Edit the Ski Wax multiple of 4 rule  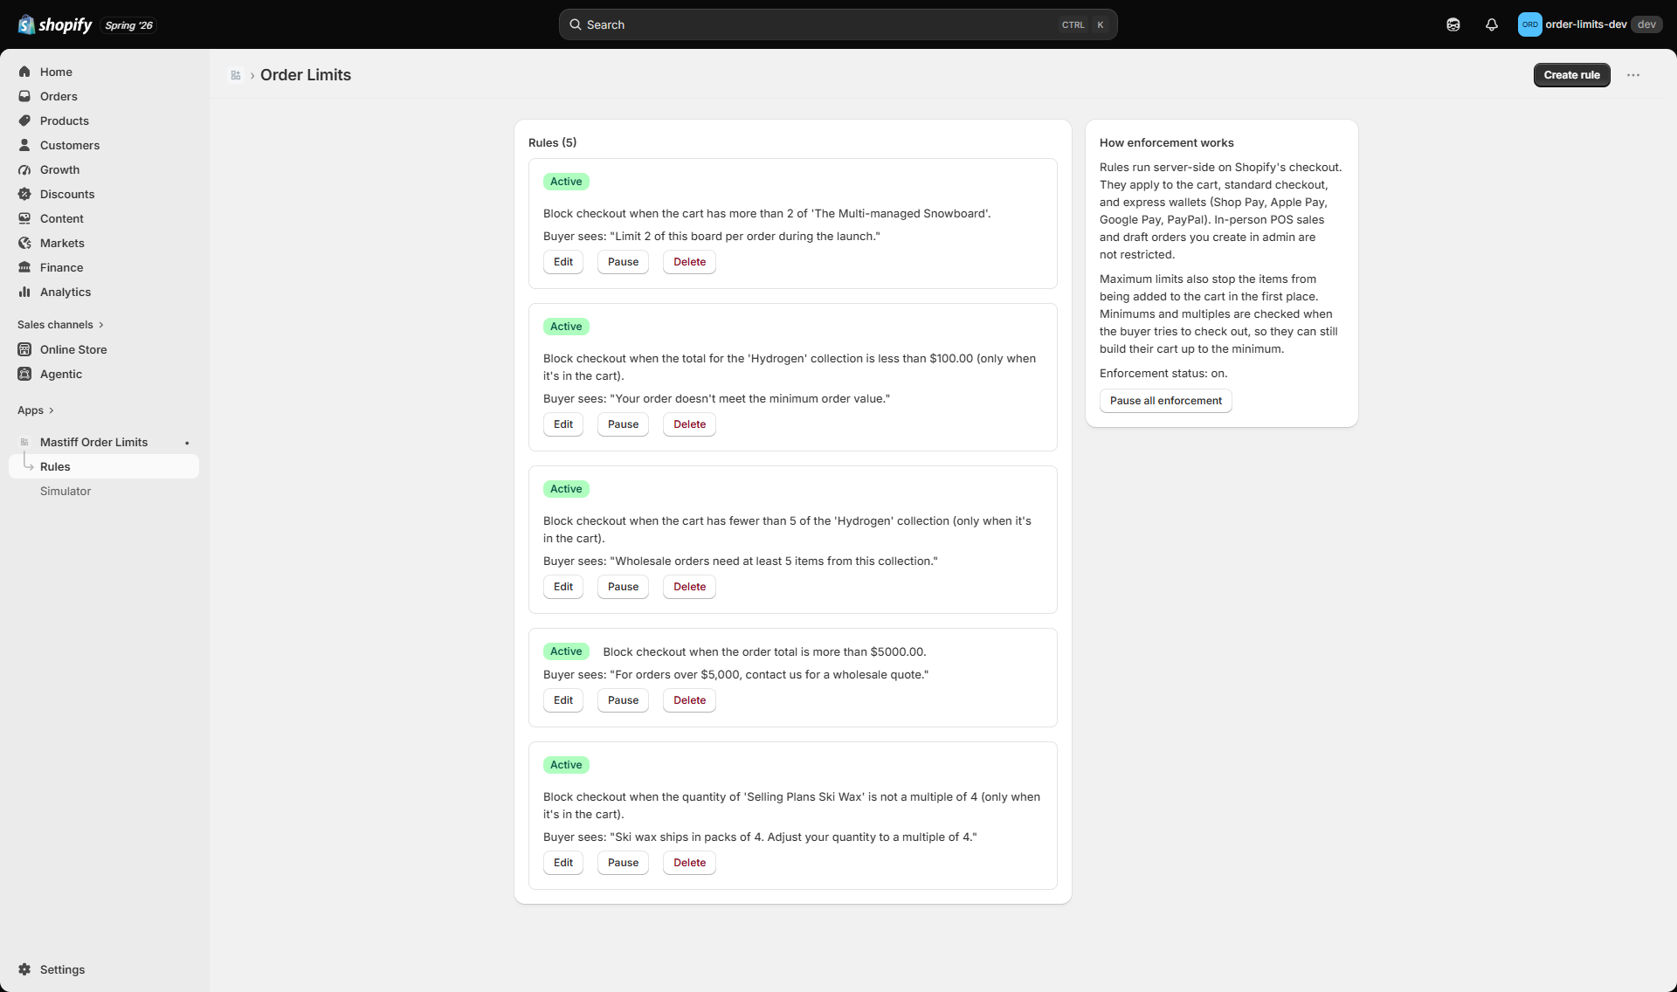563,863
